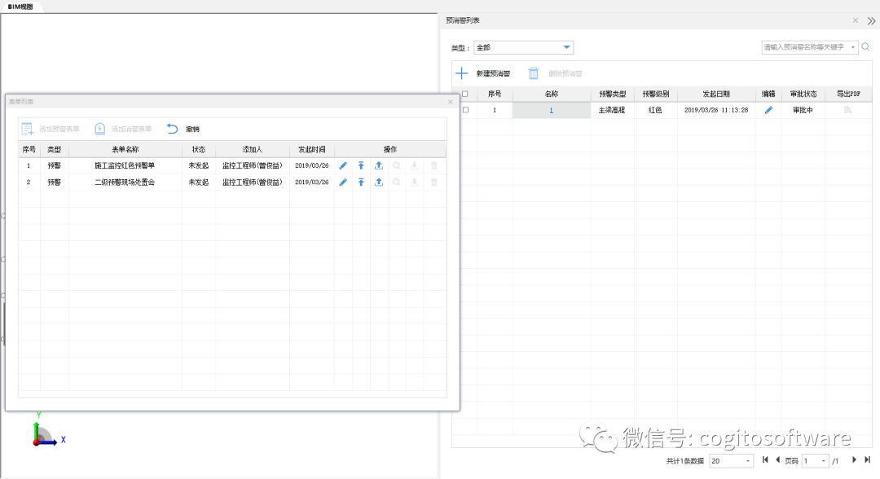Click 状态 column header in form list
Viewport: 880px width, 479px height.
[199, 149]
